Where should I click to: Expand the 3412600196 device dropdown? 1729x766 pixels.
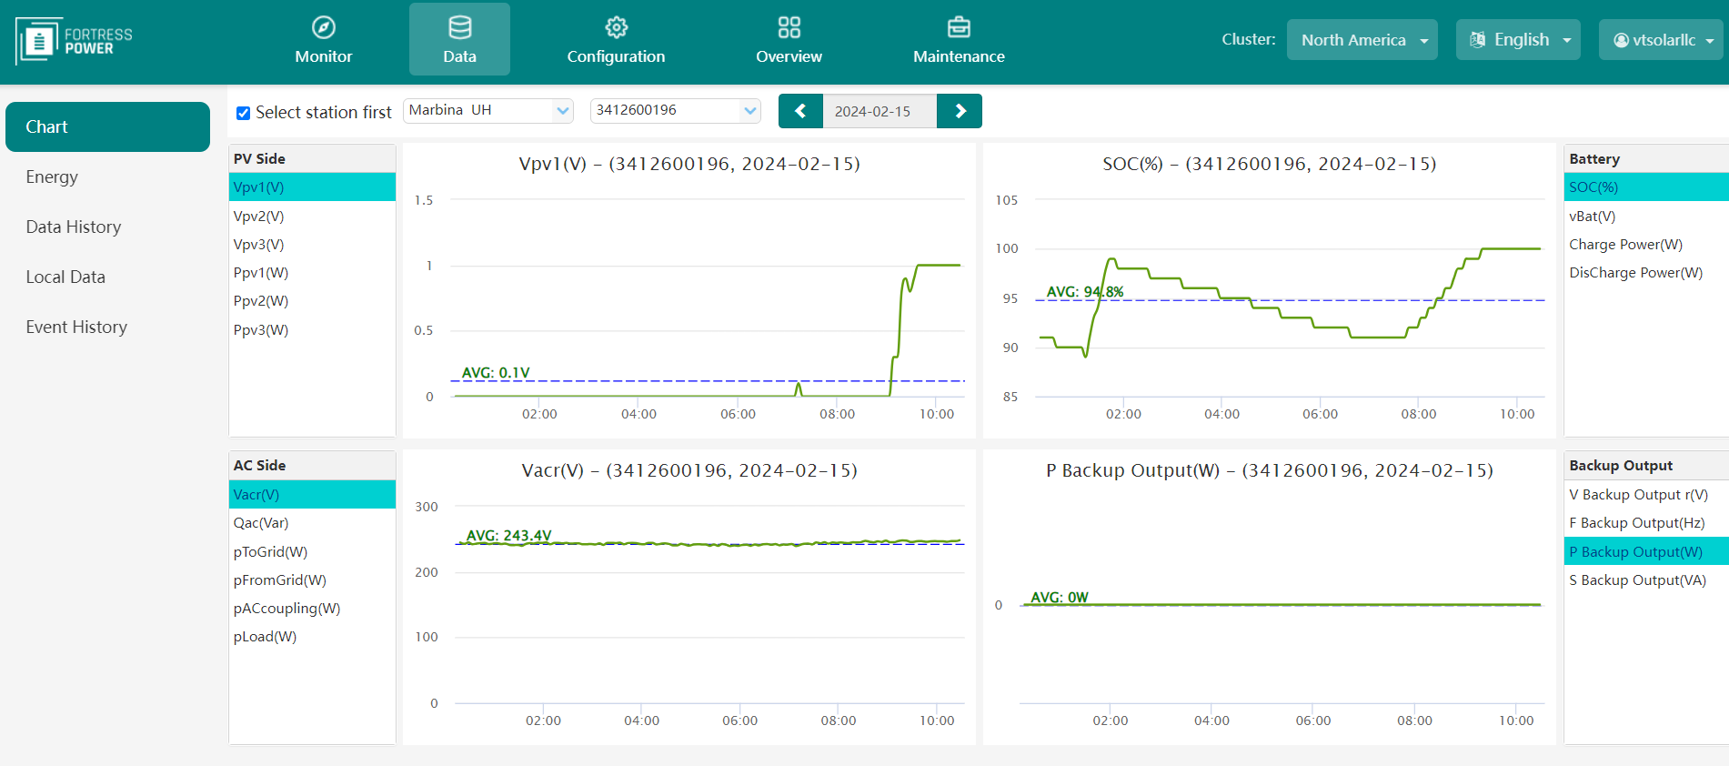point(676,111)
